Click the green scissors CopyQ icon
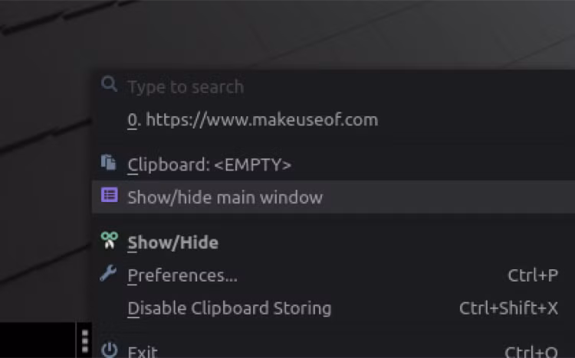 110,240
